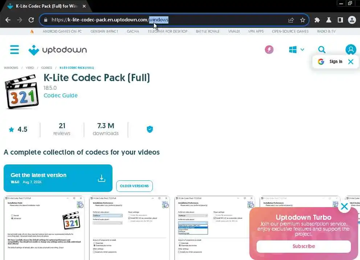The height and width of the screenshot is (260, 360).
Task: Click the blue security shield badge
Action: (150, 129)
